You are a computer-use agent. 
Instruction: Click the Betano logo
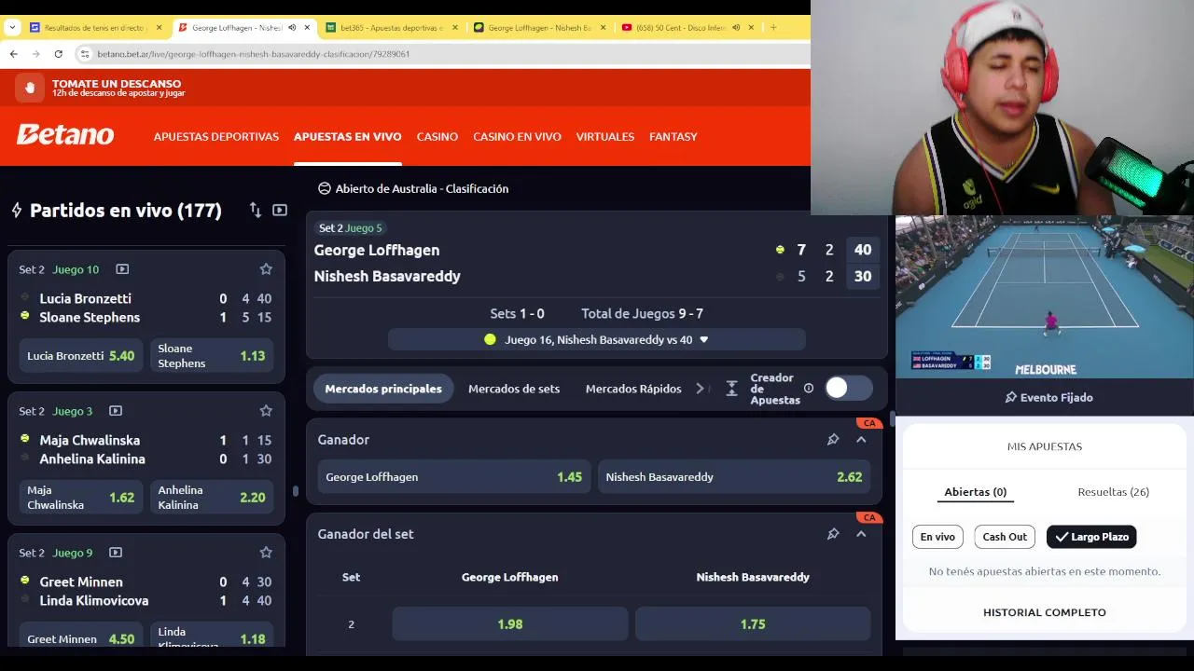point(65,135)
